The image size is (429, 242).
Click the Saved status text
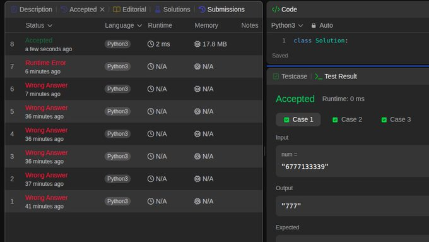(x=280, y=56)
